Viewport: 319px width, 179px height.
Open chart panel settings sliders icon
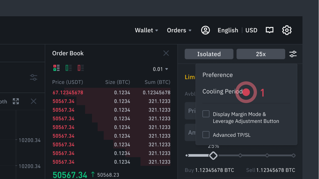(34, 78)
